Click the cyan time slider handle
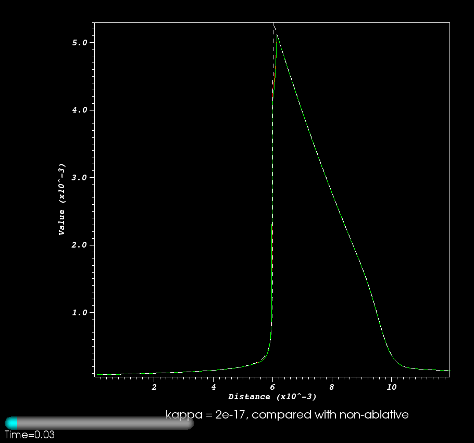The width and height of the screenshot is (474, 443). click(x=11, y=423)
